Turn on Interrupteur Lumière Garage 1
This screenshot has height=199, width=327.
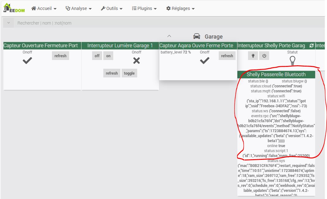click(x=108, y=56)
